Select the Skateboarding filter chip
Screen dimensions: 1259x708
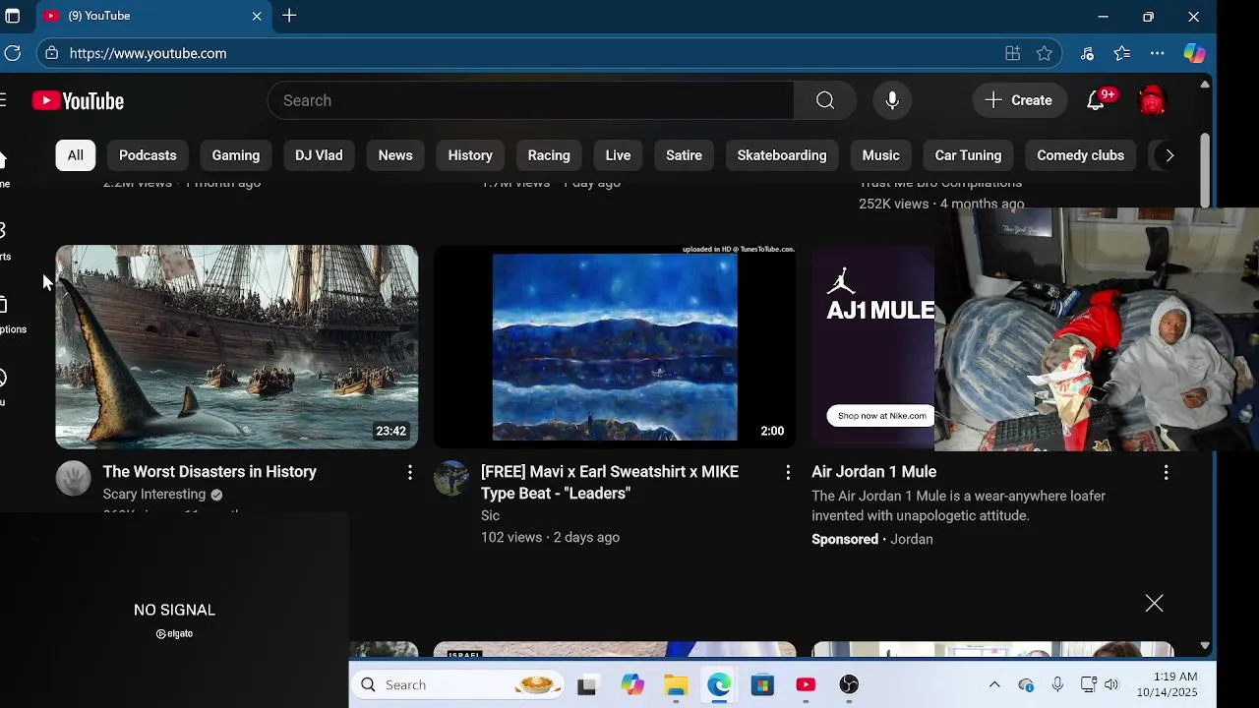tap(782, 155)
